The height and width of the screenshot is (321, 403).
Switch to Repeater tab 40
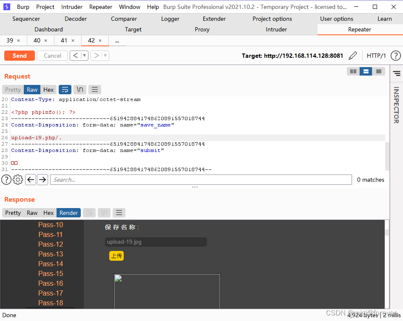pyautogui.click(x=37, y=41)
